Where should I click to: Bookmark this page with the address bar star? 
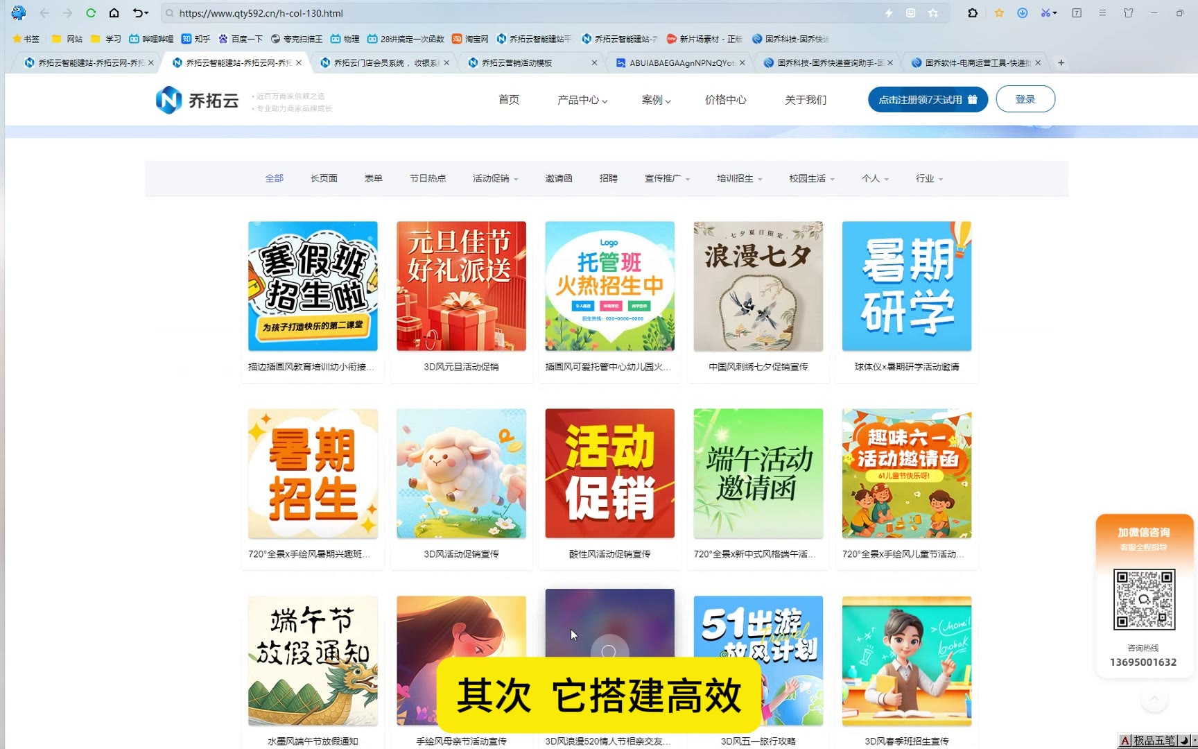click(x=933, y=13)
